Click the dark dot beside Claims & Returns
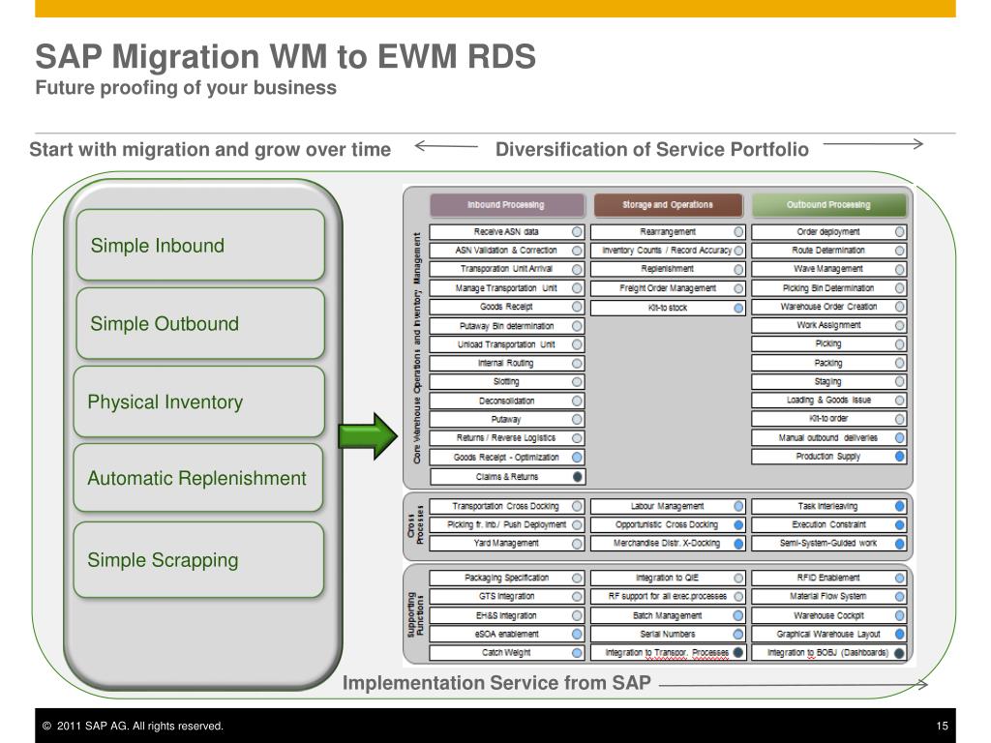The height and width of the screenshot is (743, 991). (x=577, y=476)
